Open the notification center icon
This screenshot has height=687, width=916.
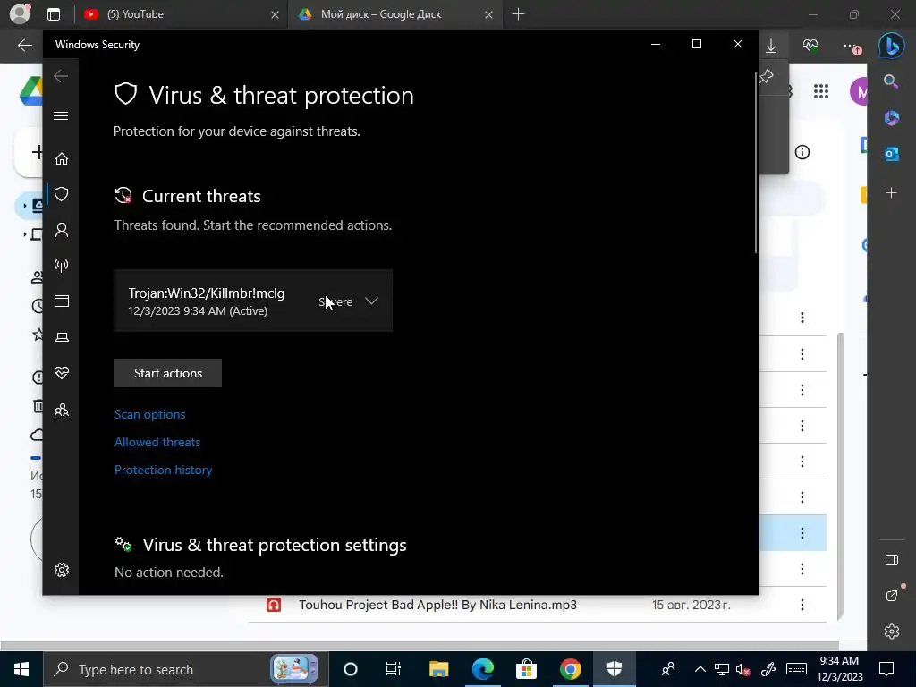(x=886, y=669)
